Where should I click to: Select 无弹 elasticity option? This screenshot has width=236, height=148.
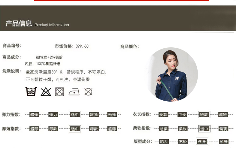coord(112,115)
